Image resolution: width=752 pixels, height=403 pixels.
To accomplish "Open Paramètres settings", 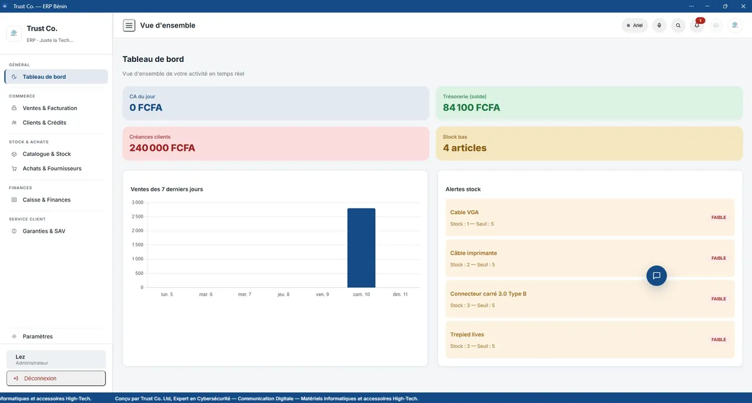I will point(56,336).
